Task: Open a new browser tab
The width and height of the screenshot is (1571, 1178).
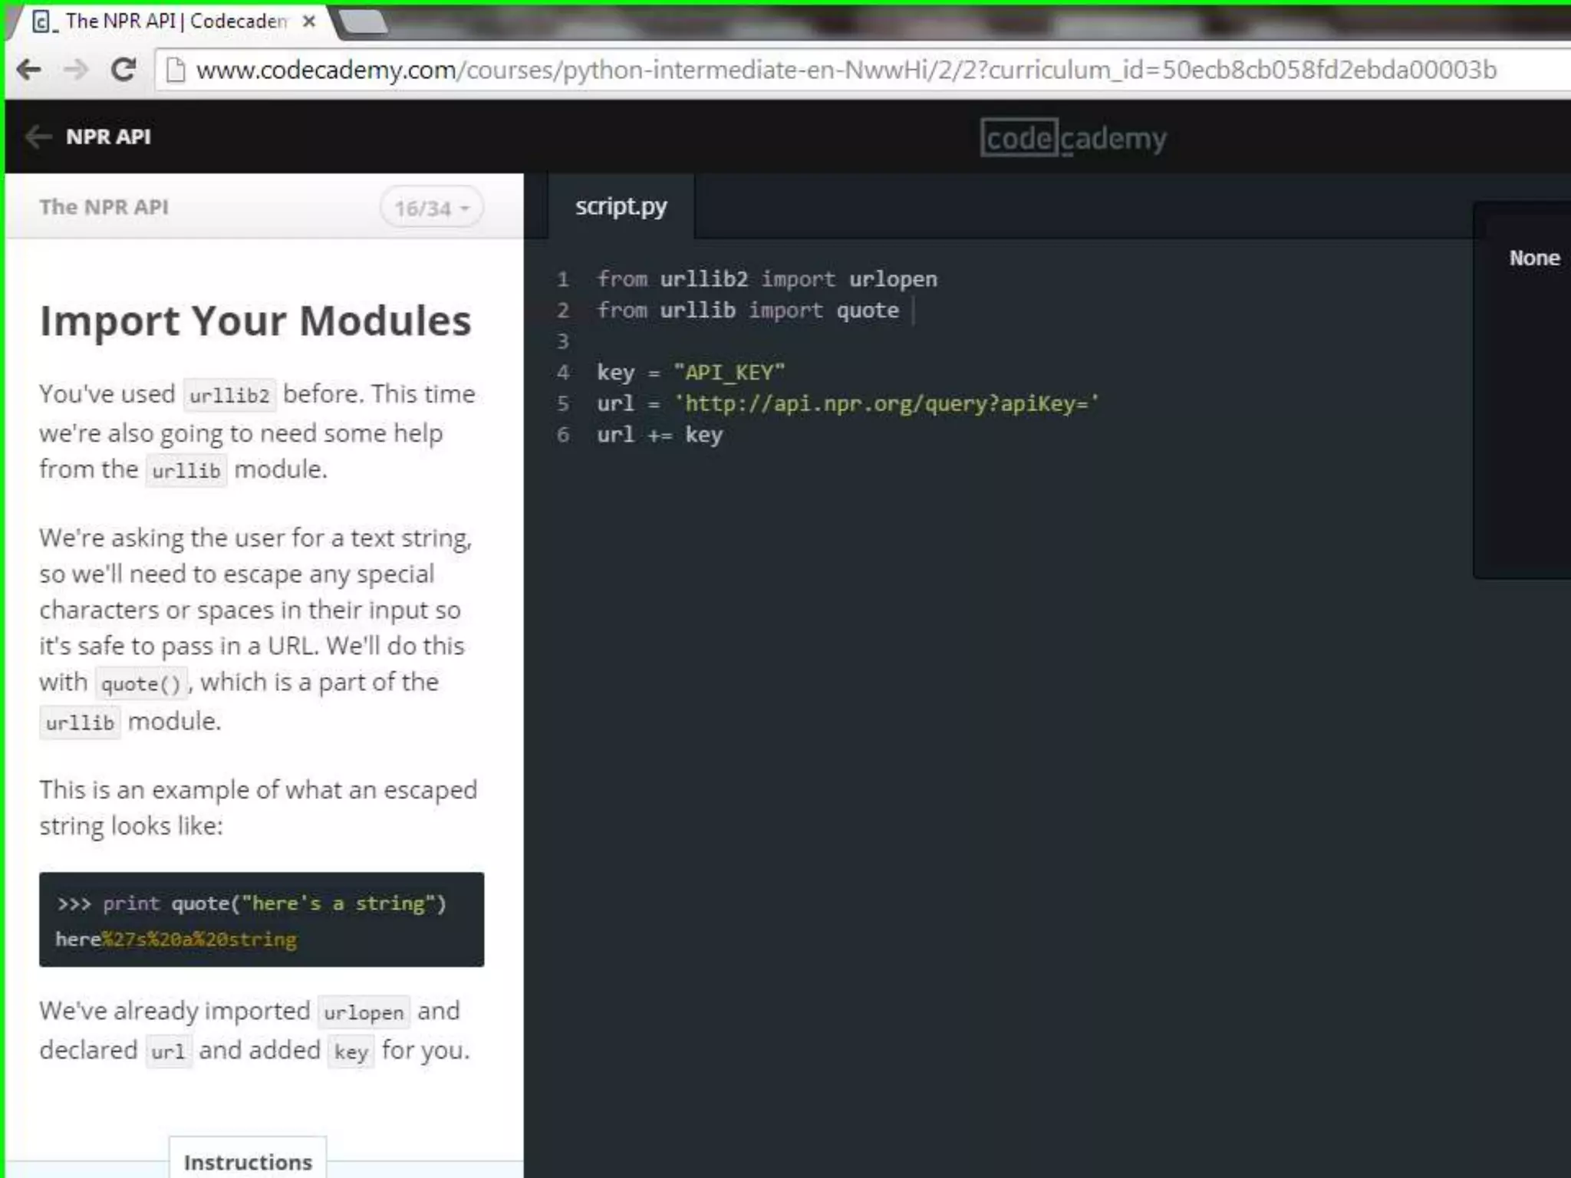Action: [363, 21]
